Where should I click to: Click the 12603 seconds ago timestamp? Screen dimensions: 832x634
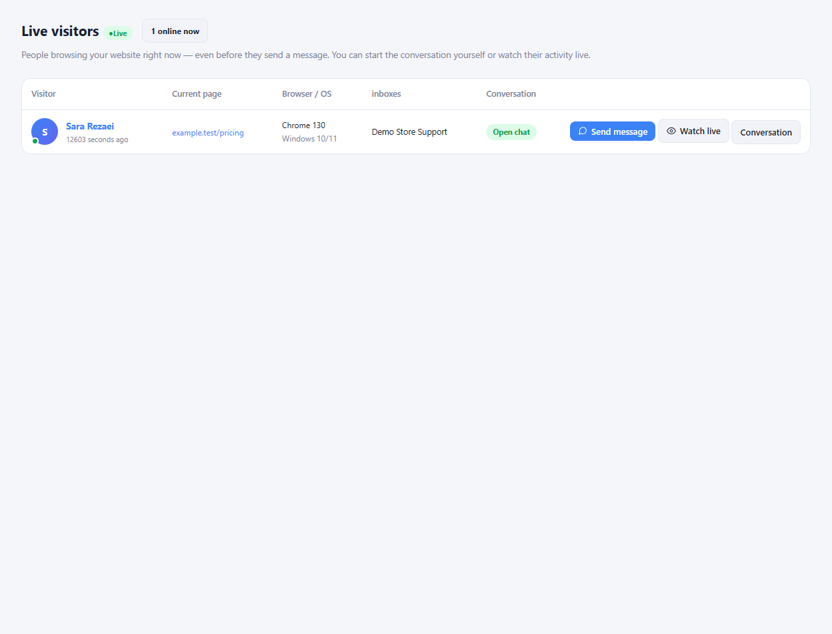coord(97,139)
